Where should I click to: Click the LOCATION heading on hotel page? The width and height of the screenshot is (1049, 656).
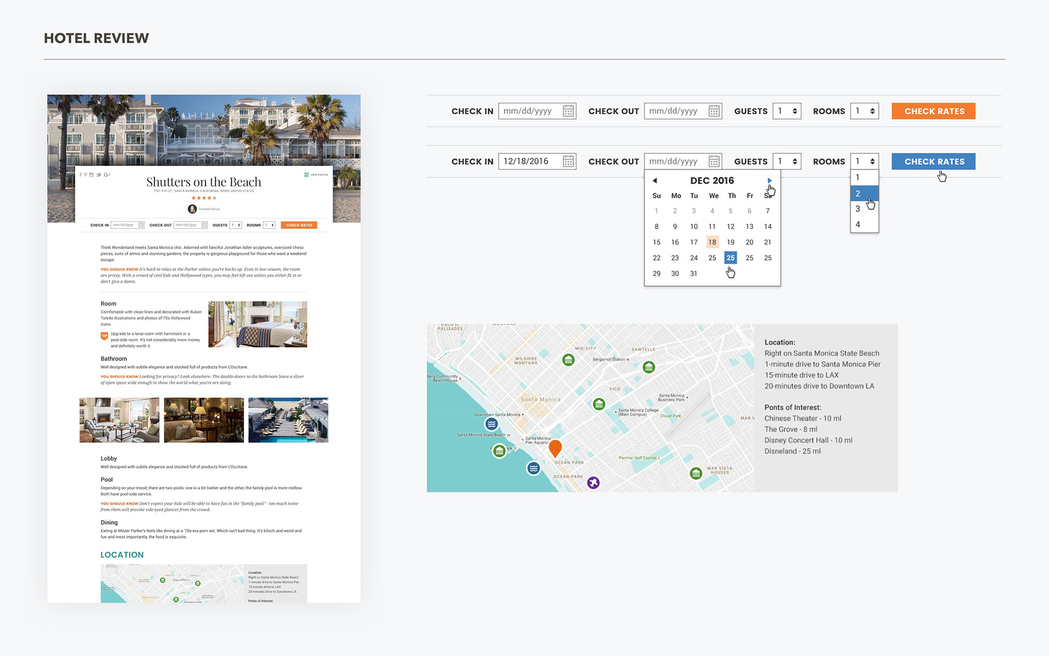click(x=122, y=554)
